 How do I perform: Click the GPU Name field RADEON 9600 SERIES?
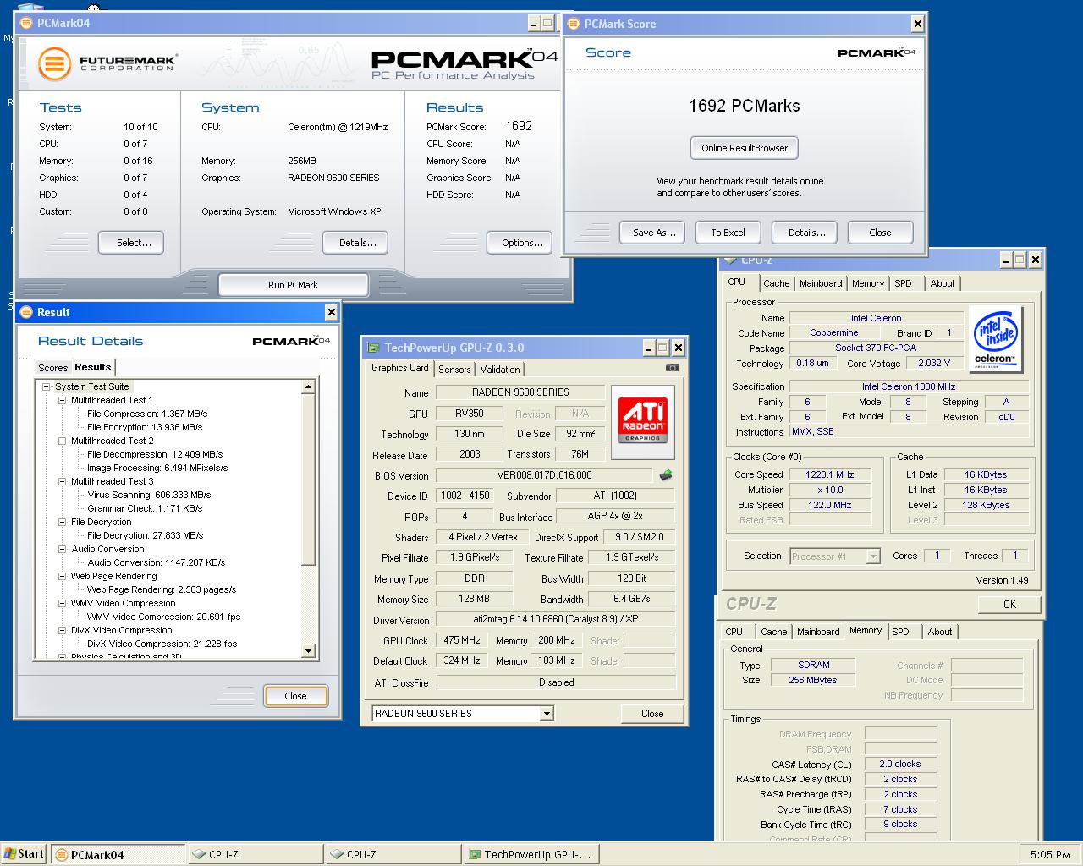click(520, 392)
